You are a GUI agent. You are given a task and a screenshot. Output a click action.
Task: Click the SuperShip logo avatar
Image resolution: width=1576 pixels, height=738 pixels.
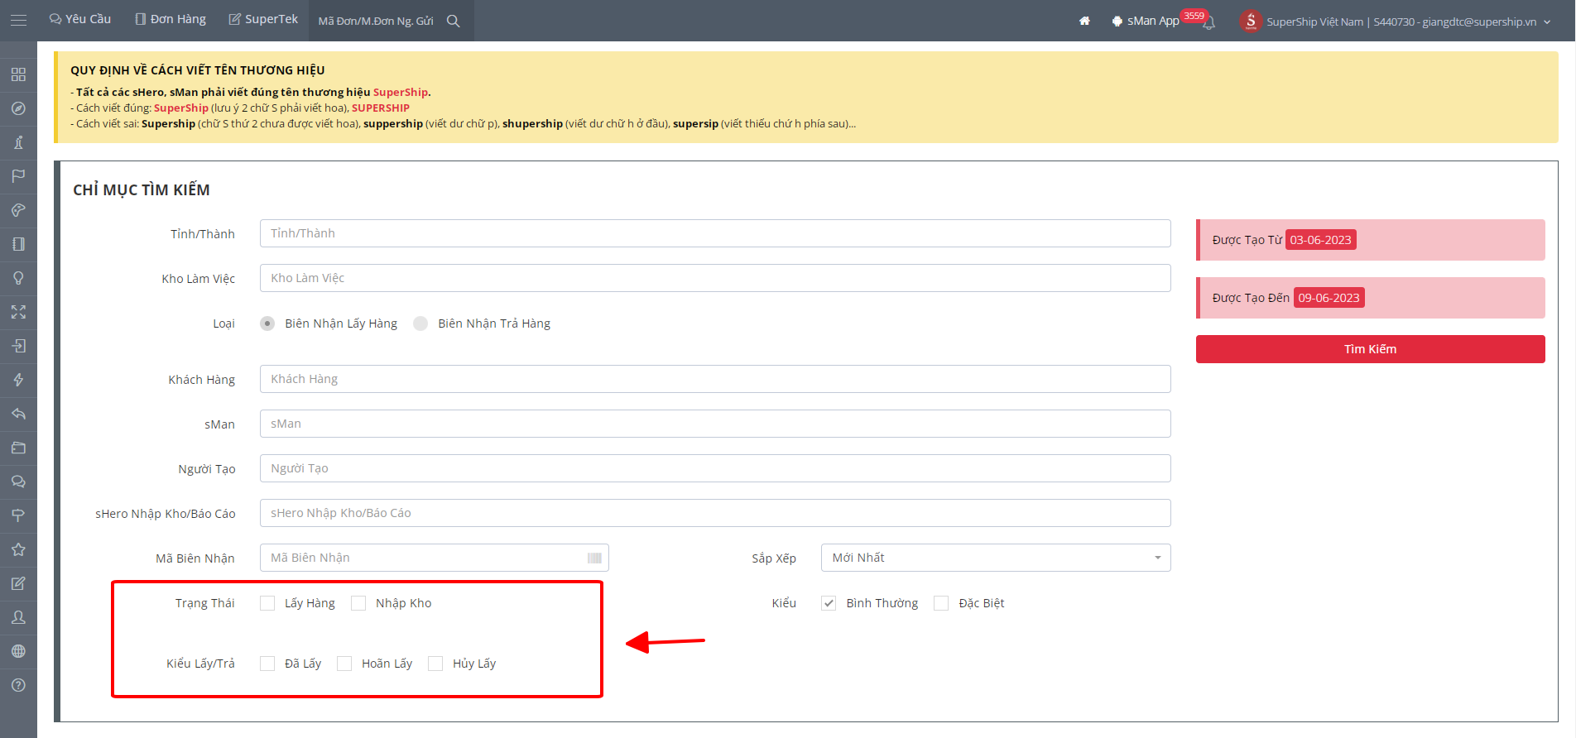[x=1251, y=21]
